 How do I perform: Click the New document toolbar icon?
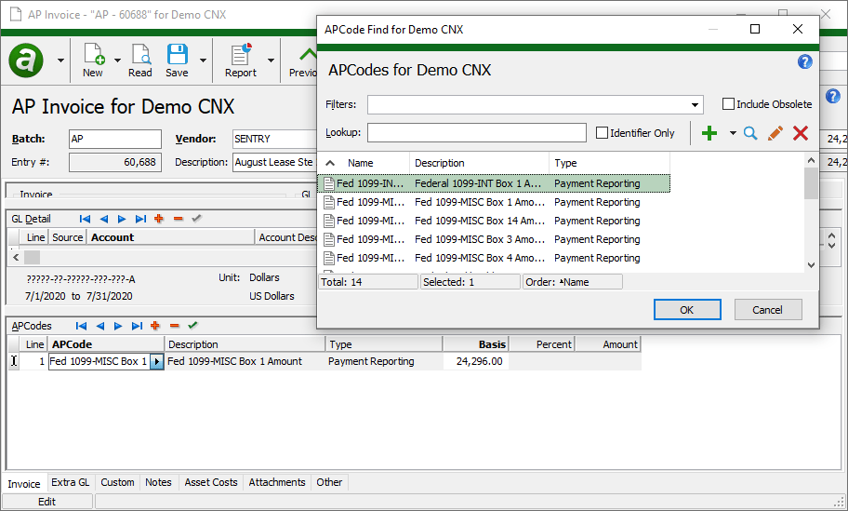[x=93, y=55]
